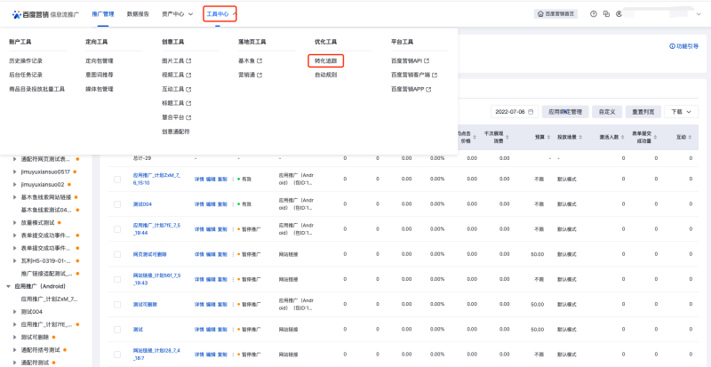The image size is (711, 367).
Task: Click the 重置列宽 button
Action: (643, 112)
